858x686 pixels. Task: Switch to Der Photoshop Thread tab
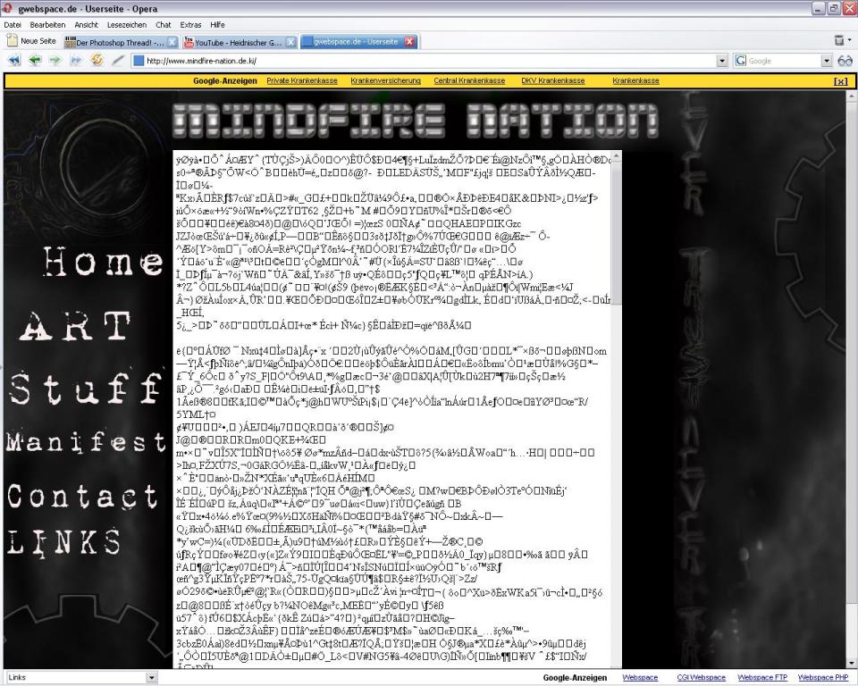click(121, 42)
